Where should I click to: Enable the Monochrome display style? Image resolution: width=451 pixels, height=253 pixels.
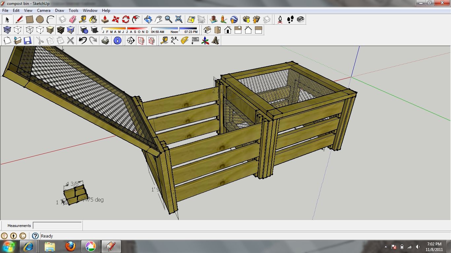(70, 30)
